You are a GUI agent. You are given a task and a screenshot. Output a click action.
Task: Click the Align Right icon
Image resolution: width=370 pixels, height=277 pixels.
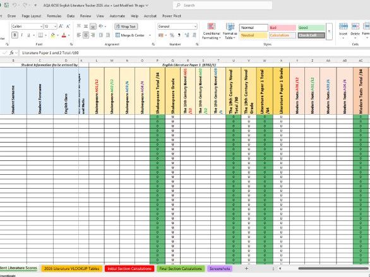[93, 35]
